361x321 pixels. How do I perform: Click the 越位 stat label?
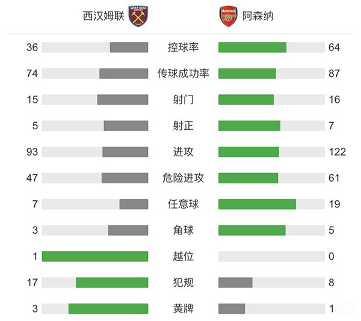point(183,257)
